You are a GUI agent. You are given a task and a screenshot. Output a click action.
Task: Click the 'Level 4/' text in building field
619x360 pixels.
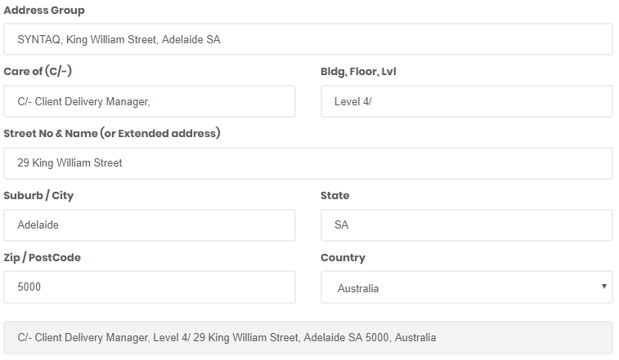[x=353, y=101]
